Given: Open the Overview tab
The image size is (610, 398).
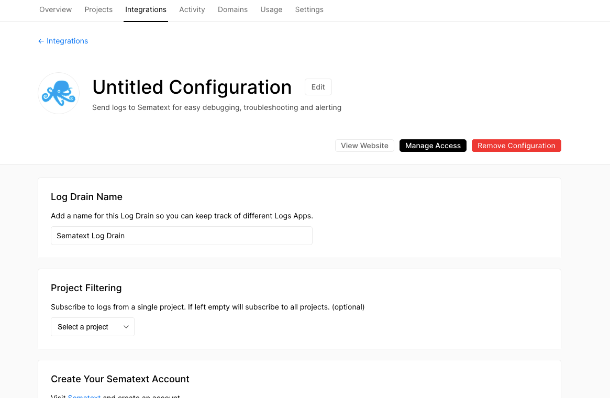Looking at the screenshot, I should point(56,10).
